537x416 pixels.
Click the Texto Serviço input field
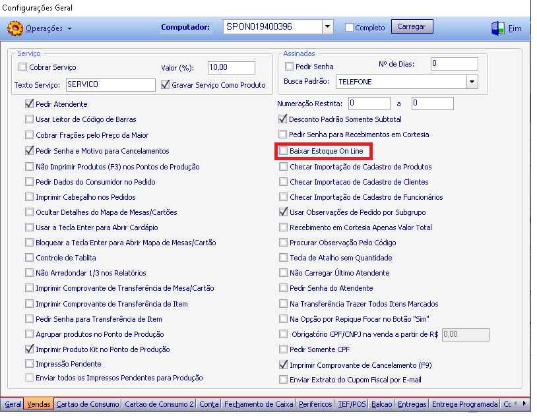point(111,84)
